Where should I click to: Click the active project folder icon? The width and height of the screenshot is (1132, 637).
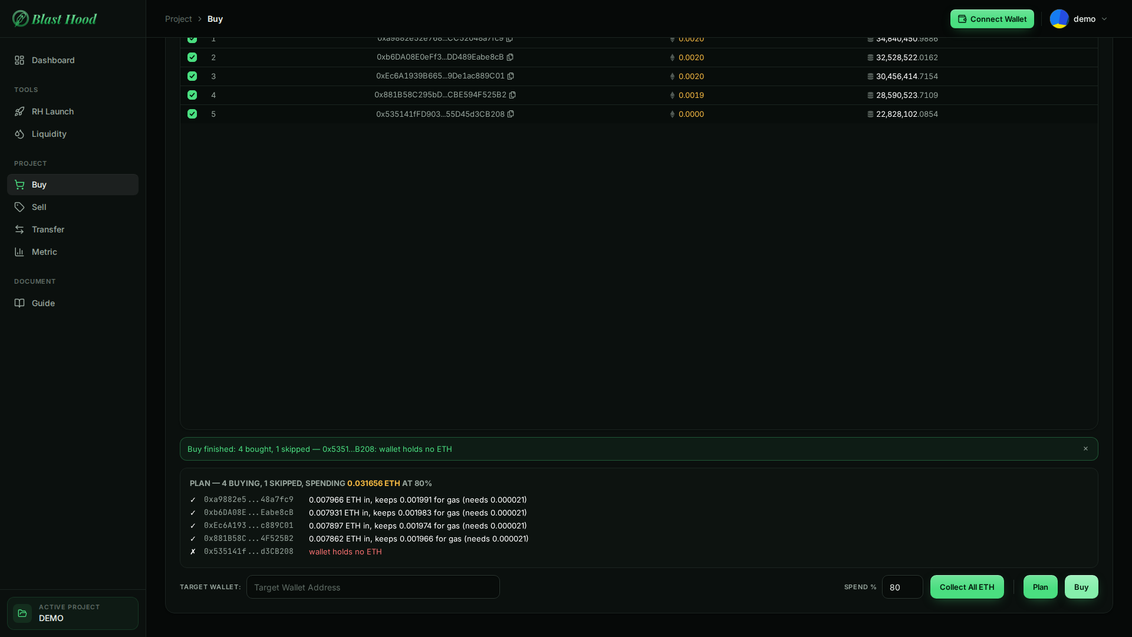pyautogui.click(x=22, y=613)
